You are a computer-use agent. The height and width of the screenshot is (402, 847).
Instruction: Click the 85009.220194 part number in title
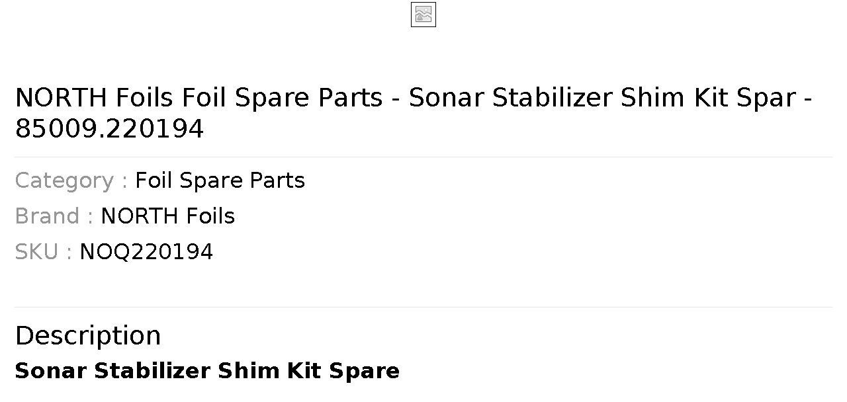(x=109, y=129)
